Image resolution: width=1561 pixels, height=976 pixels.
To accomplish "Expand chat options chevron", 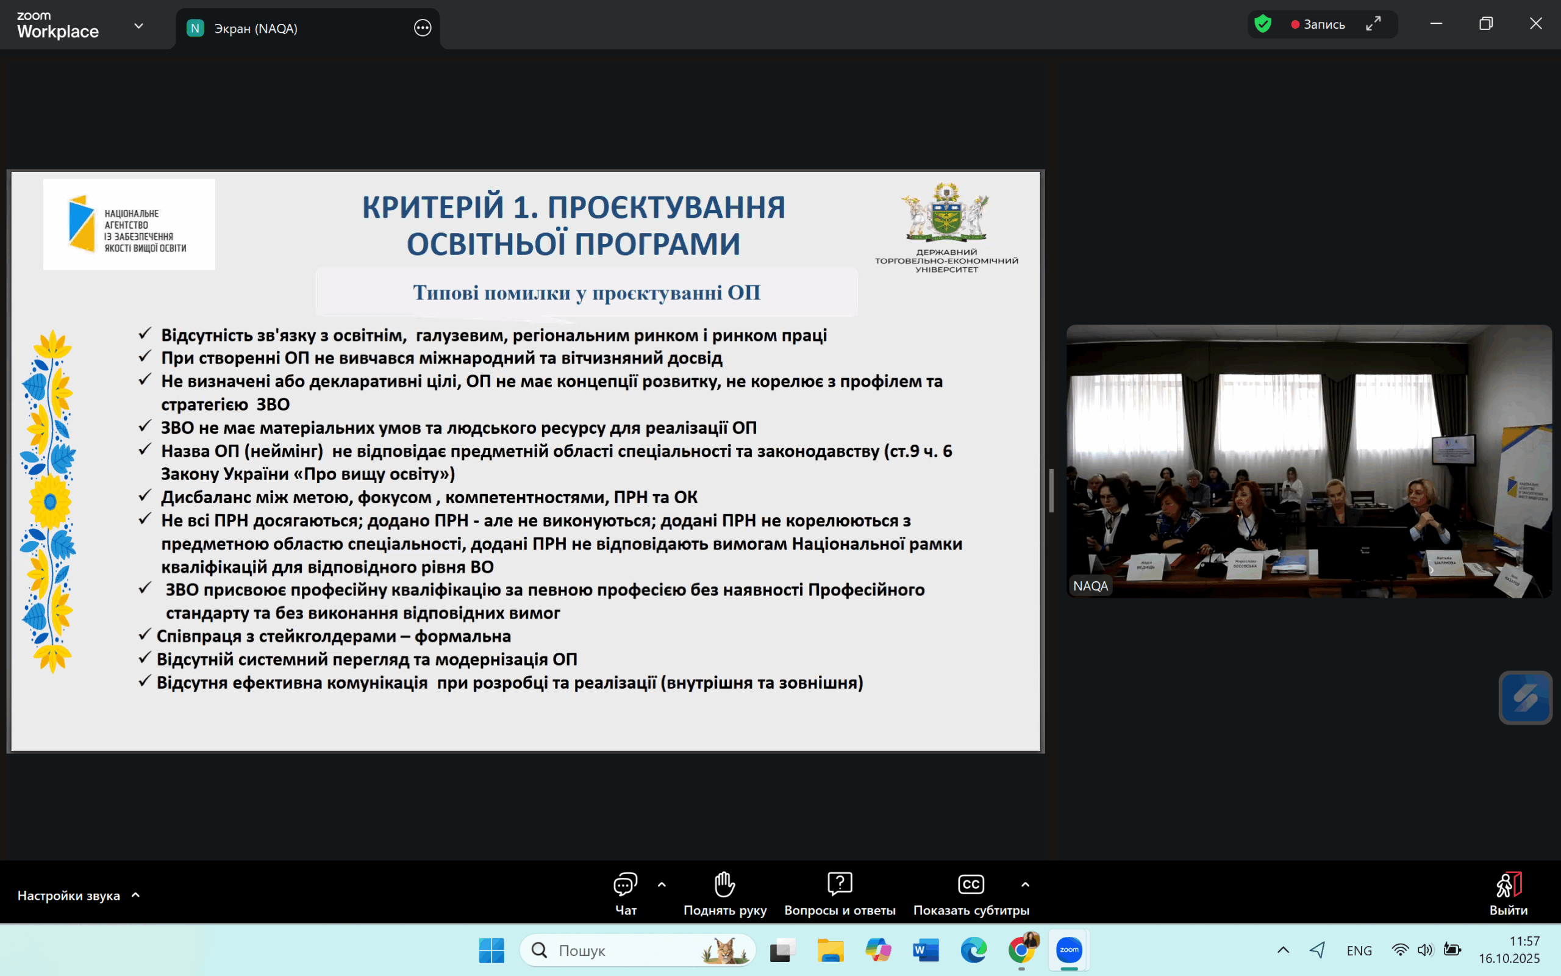I will click(x=662, y=884).
